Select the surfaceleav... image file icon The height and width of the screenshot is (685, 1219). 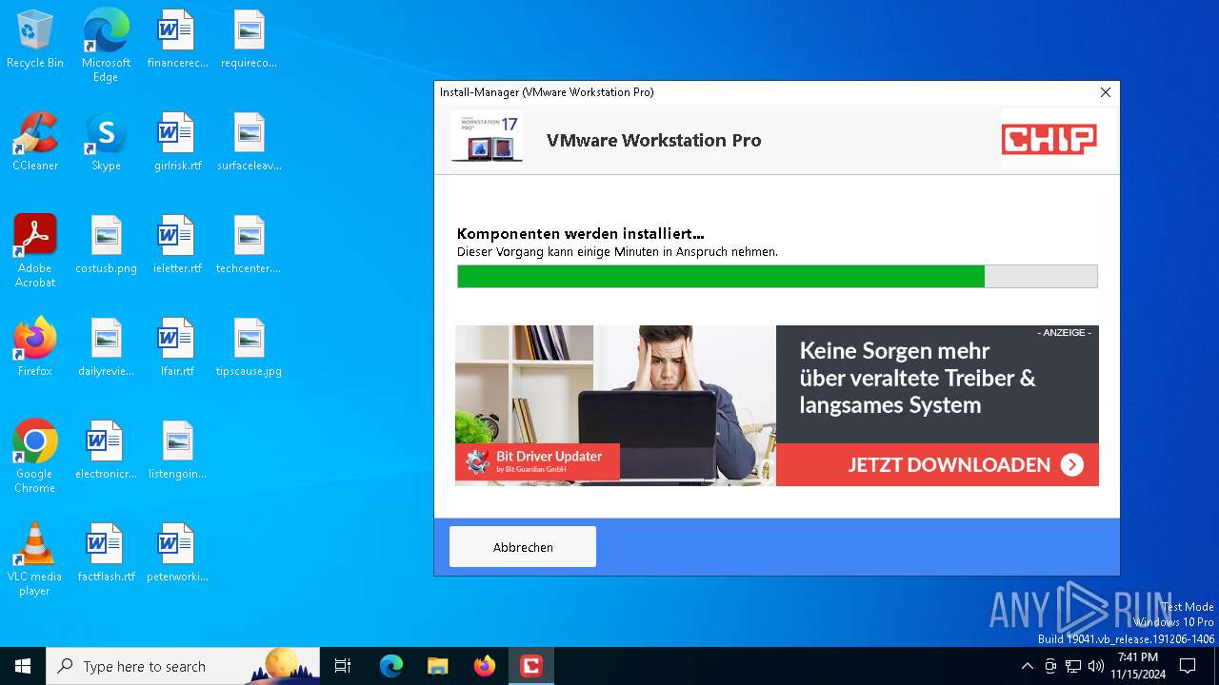click(x=249, y=143)
